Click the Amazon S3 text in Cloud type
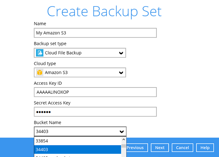The image size is (219, 157). tap(56, 73)
